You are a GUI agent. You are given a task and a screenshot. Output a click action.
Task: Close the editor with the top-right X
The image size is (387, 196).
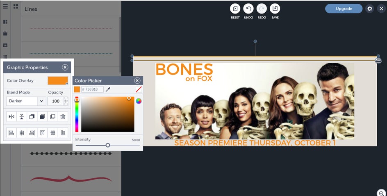tap(381, 9)
